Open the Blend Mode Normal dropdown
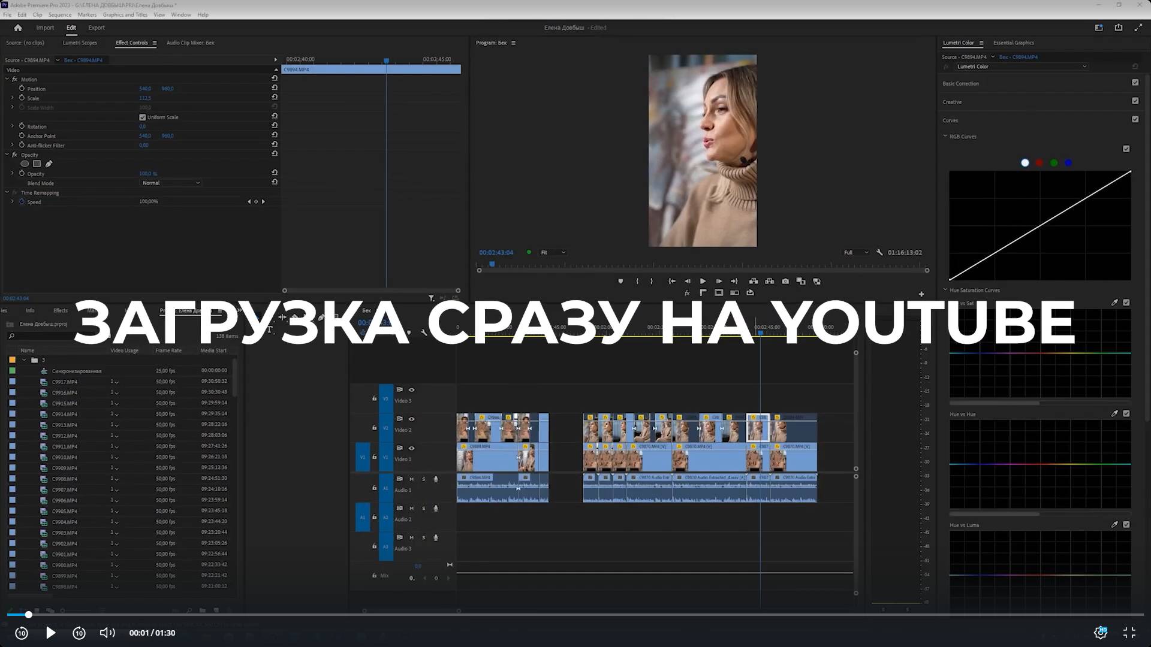 click(x=171, y=183)
